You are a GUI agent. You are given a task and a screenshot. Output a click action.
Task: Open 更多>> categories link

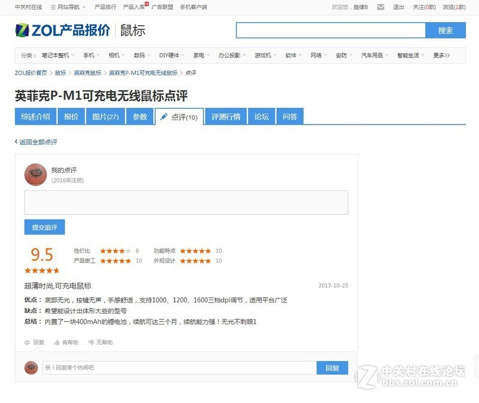pos(441,55)
